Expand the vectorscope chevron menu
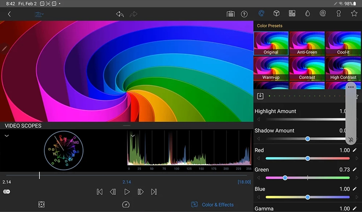 (x=7, y=136)
